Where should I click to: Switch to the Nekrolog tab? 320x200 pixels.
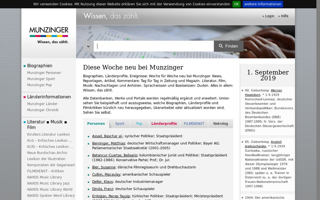tap(220, 123)
